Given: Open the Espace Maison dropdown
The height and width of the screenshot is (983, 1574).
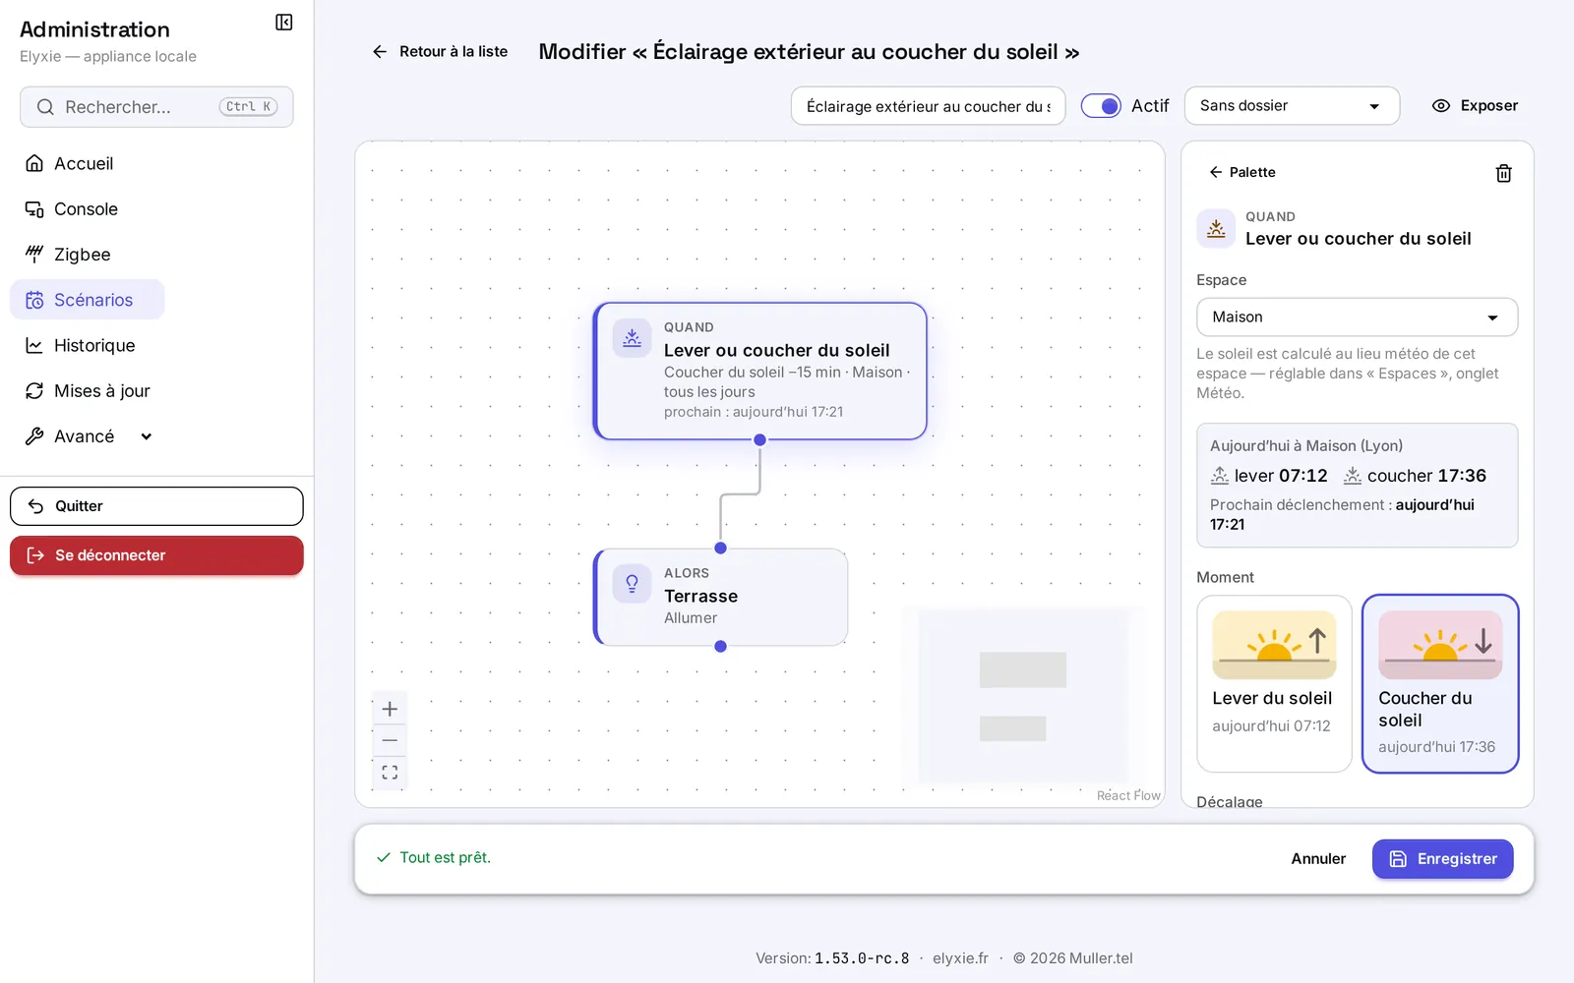Looking at the screenshot, I should tap(1357, 318).
